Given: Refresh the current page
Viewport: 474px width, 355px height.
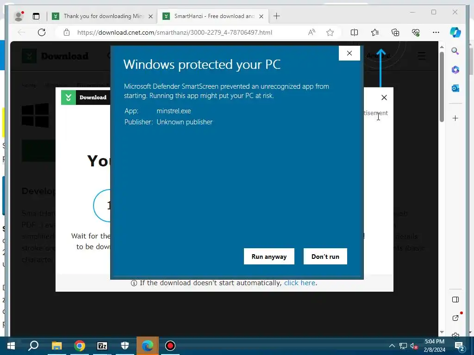Looking at the screenshot, I should coord(42,32).
